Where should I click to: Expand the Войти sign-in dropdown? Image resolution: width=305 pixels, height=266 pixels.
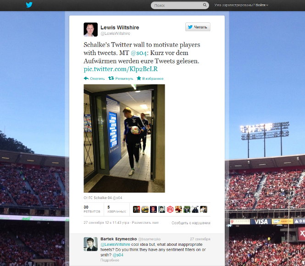(x=262, y=5)
